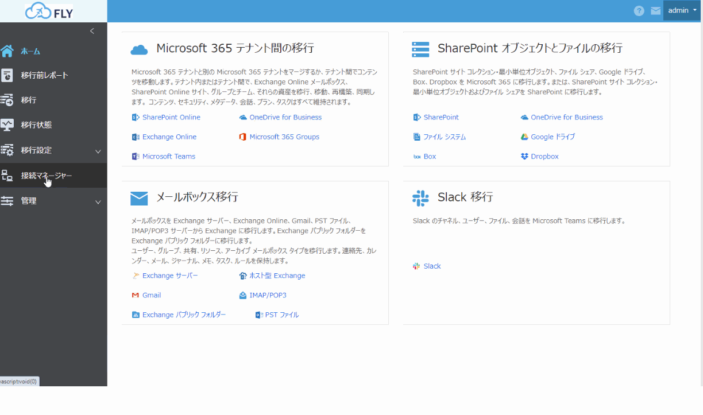
Task: Expand the 移行設定 submenu chevron
Action: (x=98, y=152)
